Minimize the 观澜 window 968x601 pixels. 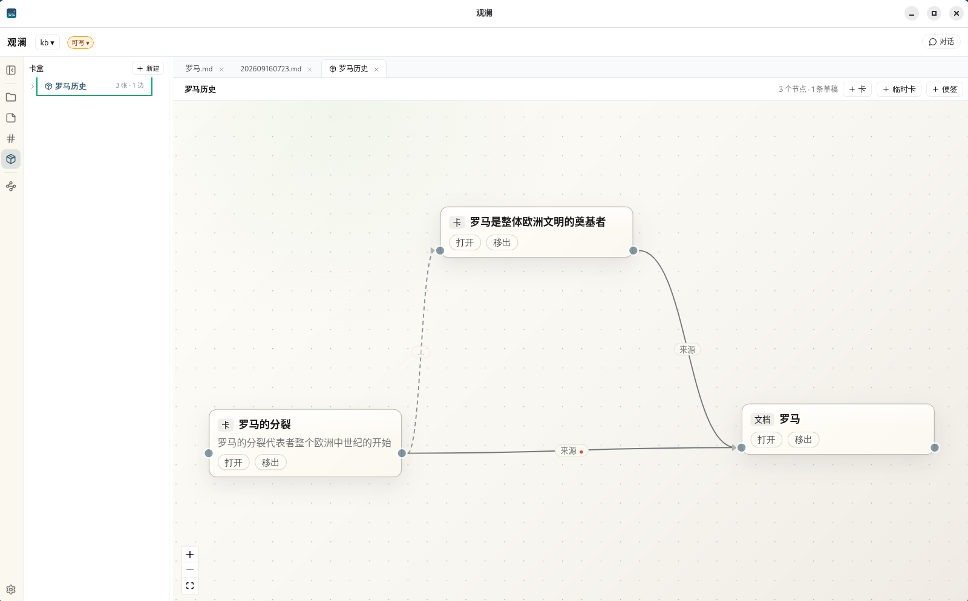pos(912,13)
